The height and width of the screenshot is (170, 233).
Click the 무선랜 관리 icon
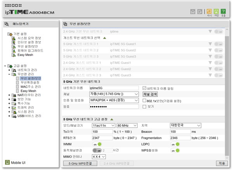click(14, 74)
